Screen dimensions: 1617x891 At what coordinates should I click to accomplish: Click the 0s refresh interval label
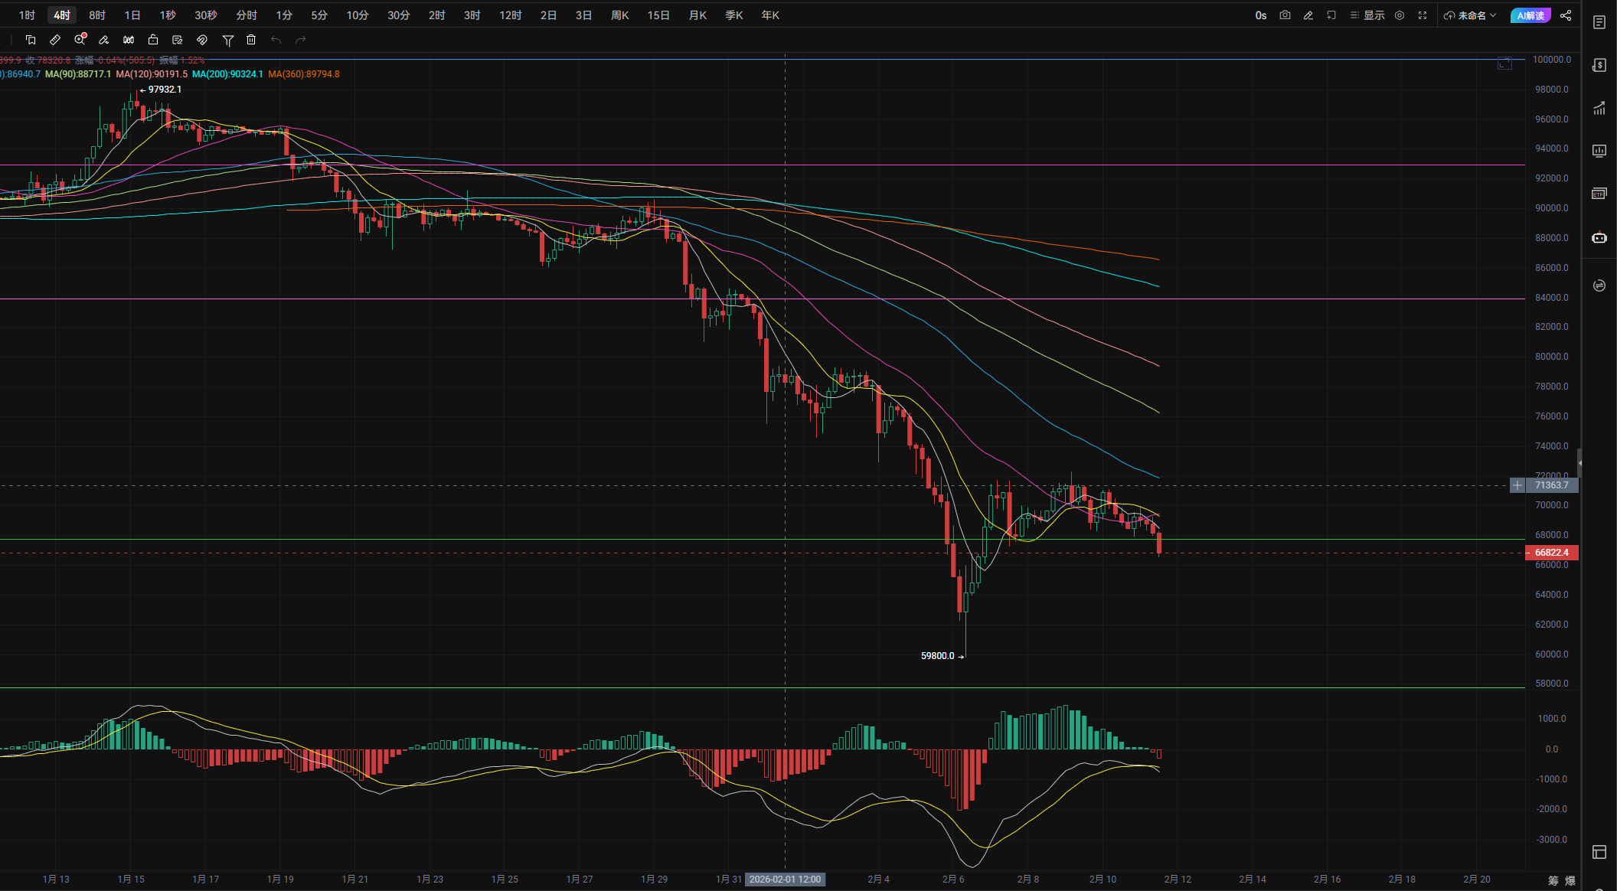tap(1260, 15)
